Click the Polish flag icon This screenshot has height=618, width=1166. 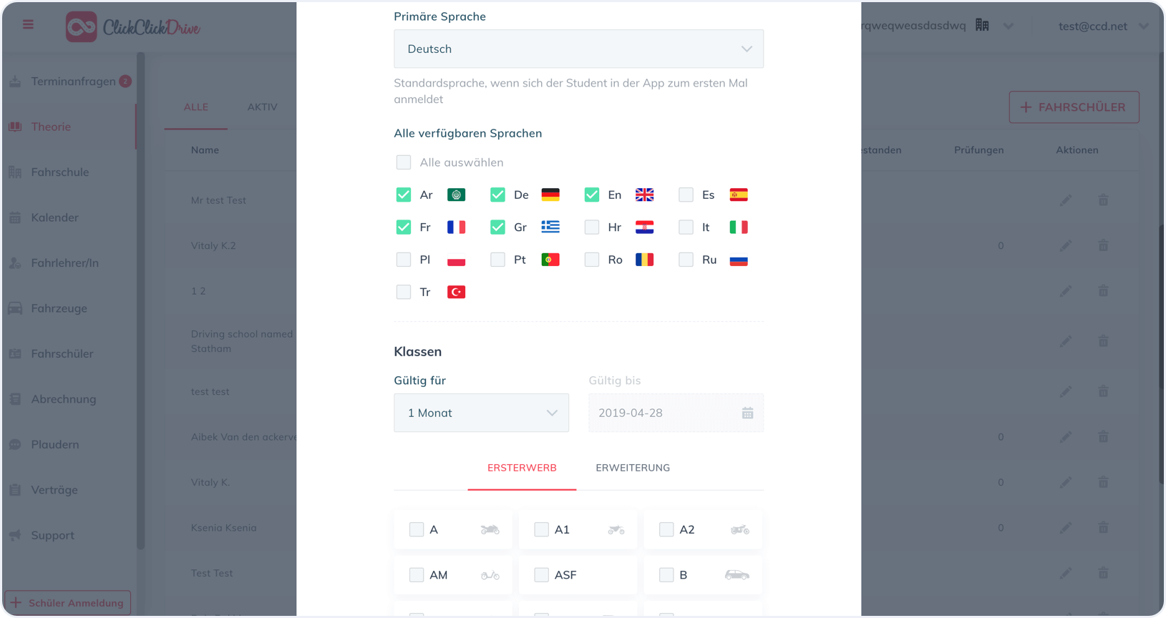456,260
